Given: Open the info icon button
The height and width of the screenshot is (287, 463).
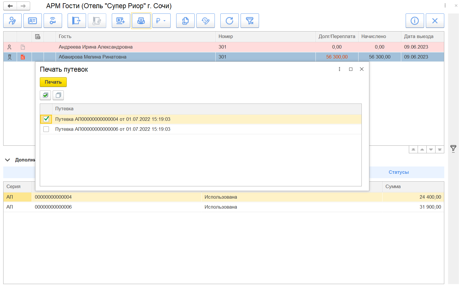Looking at the screenshot, I should point(415,21).
